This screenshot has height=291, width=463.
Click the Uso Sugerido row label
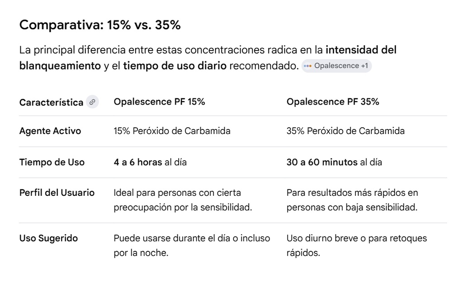[x=48, y=238]
